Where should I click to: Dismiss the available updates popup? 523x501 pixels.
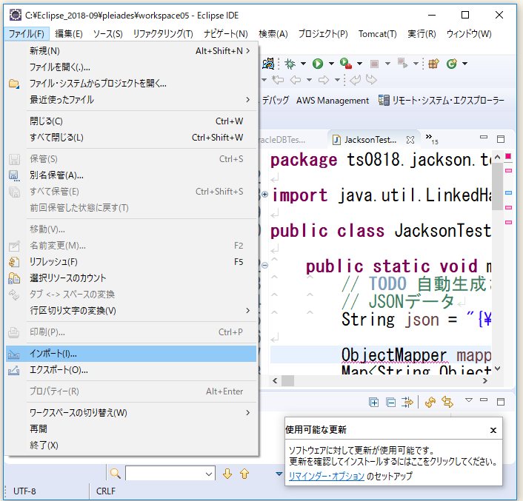(493, 430)
